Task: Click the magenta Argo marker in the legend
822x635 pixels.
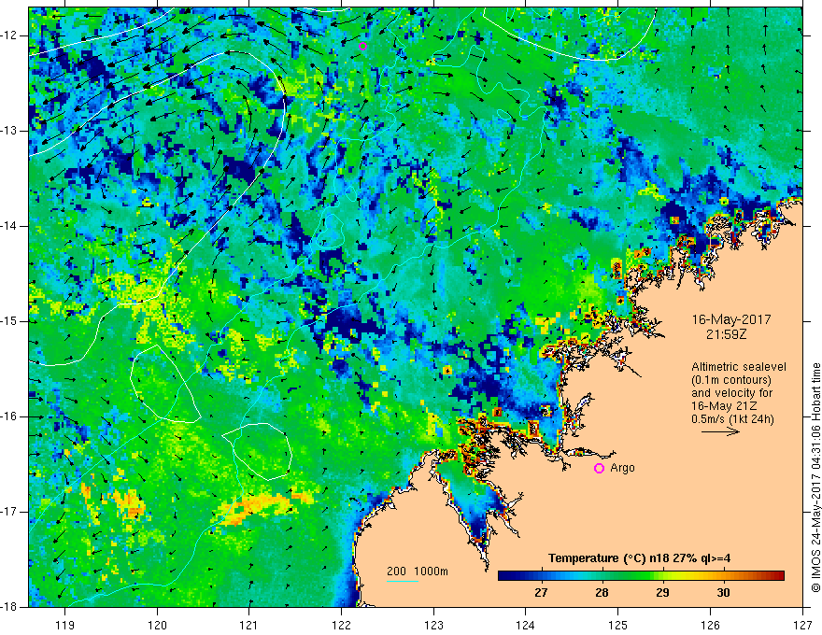Action: 599,468
